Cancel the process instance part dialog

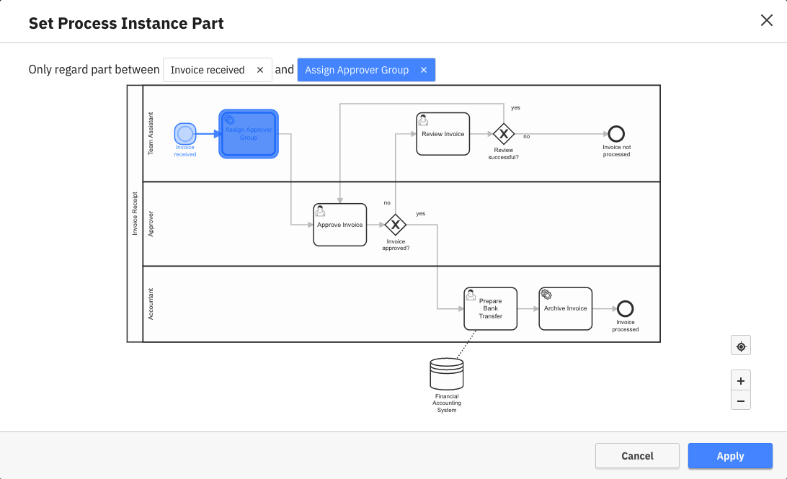(x=637, y=456)
